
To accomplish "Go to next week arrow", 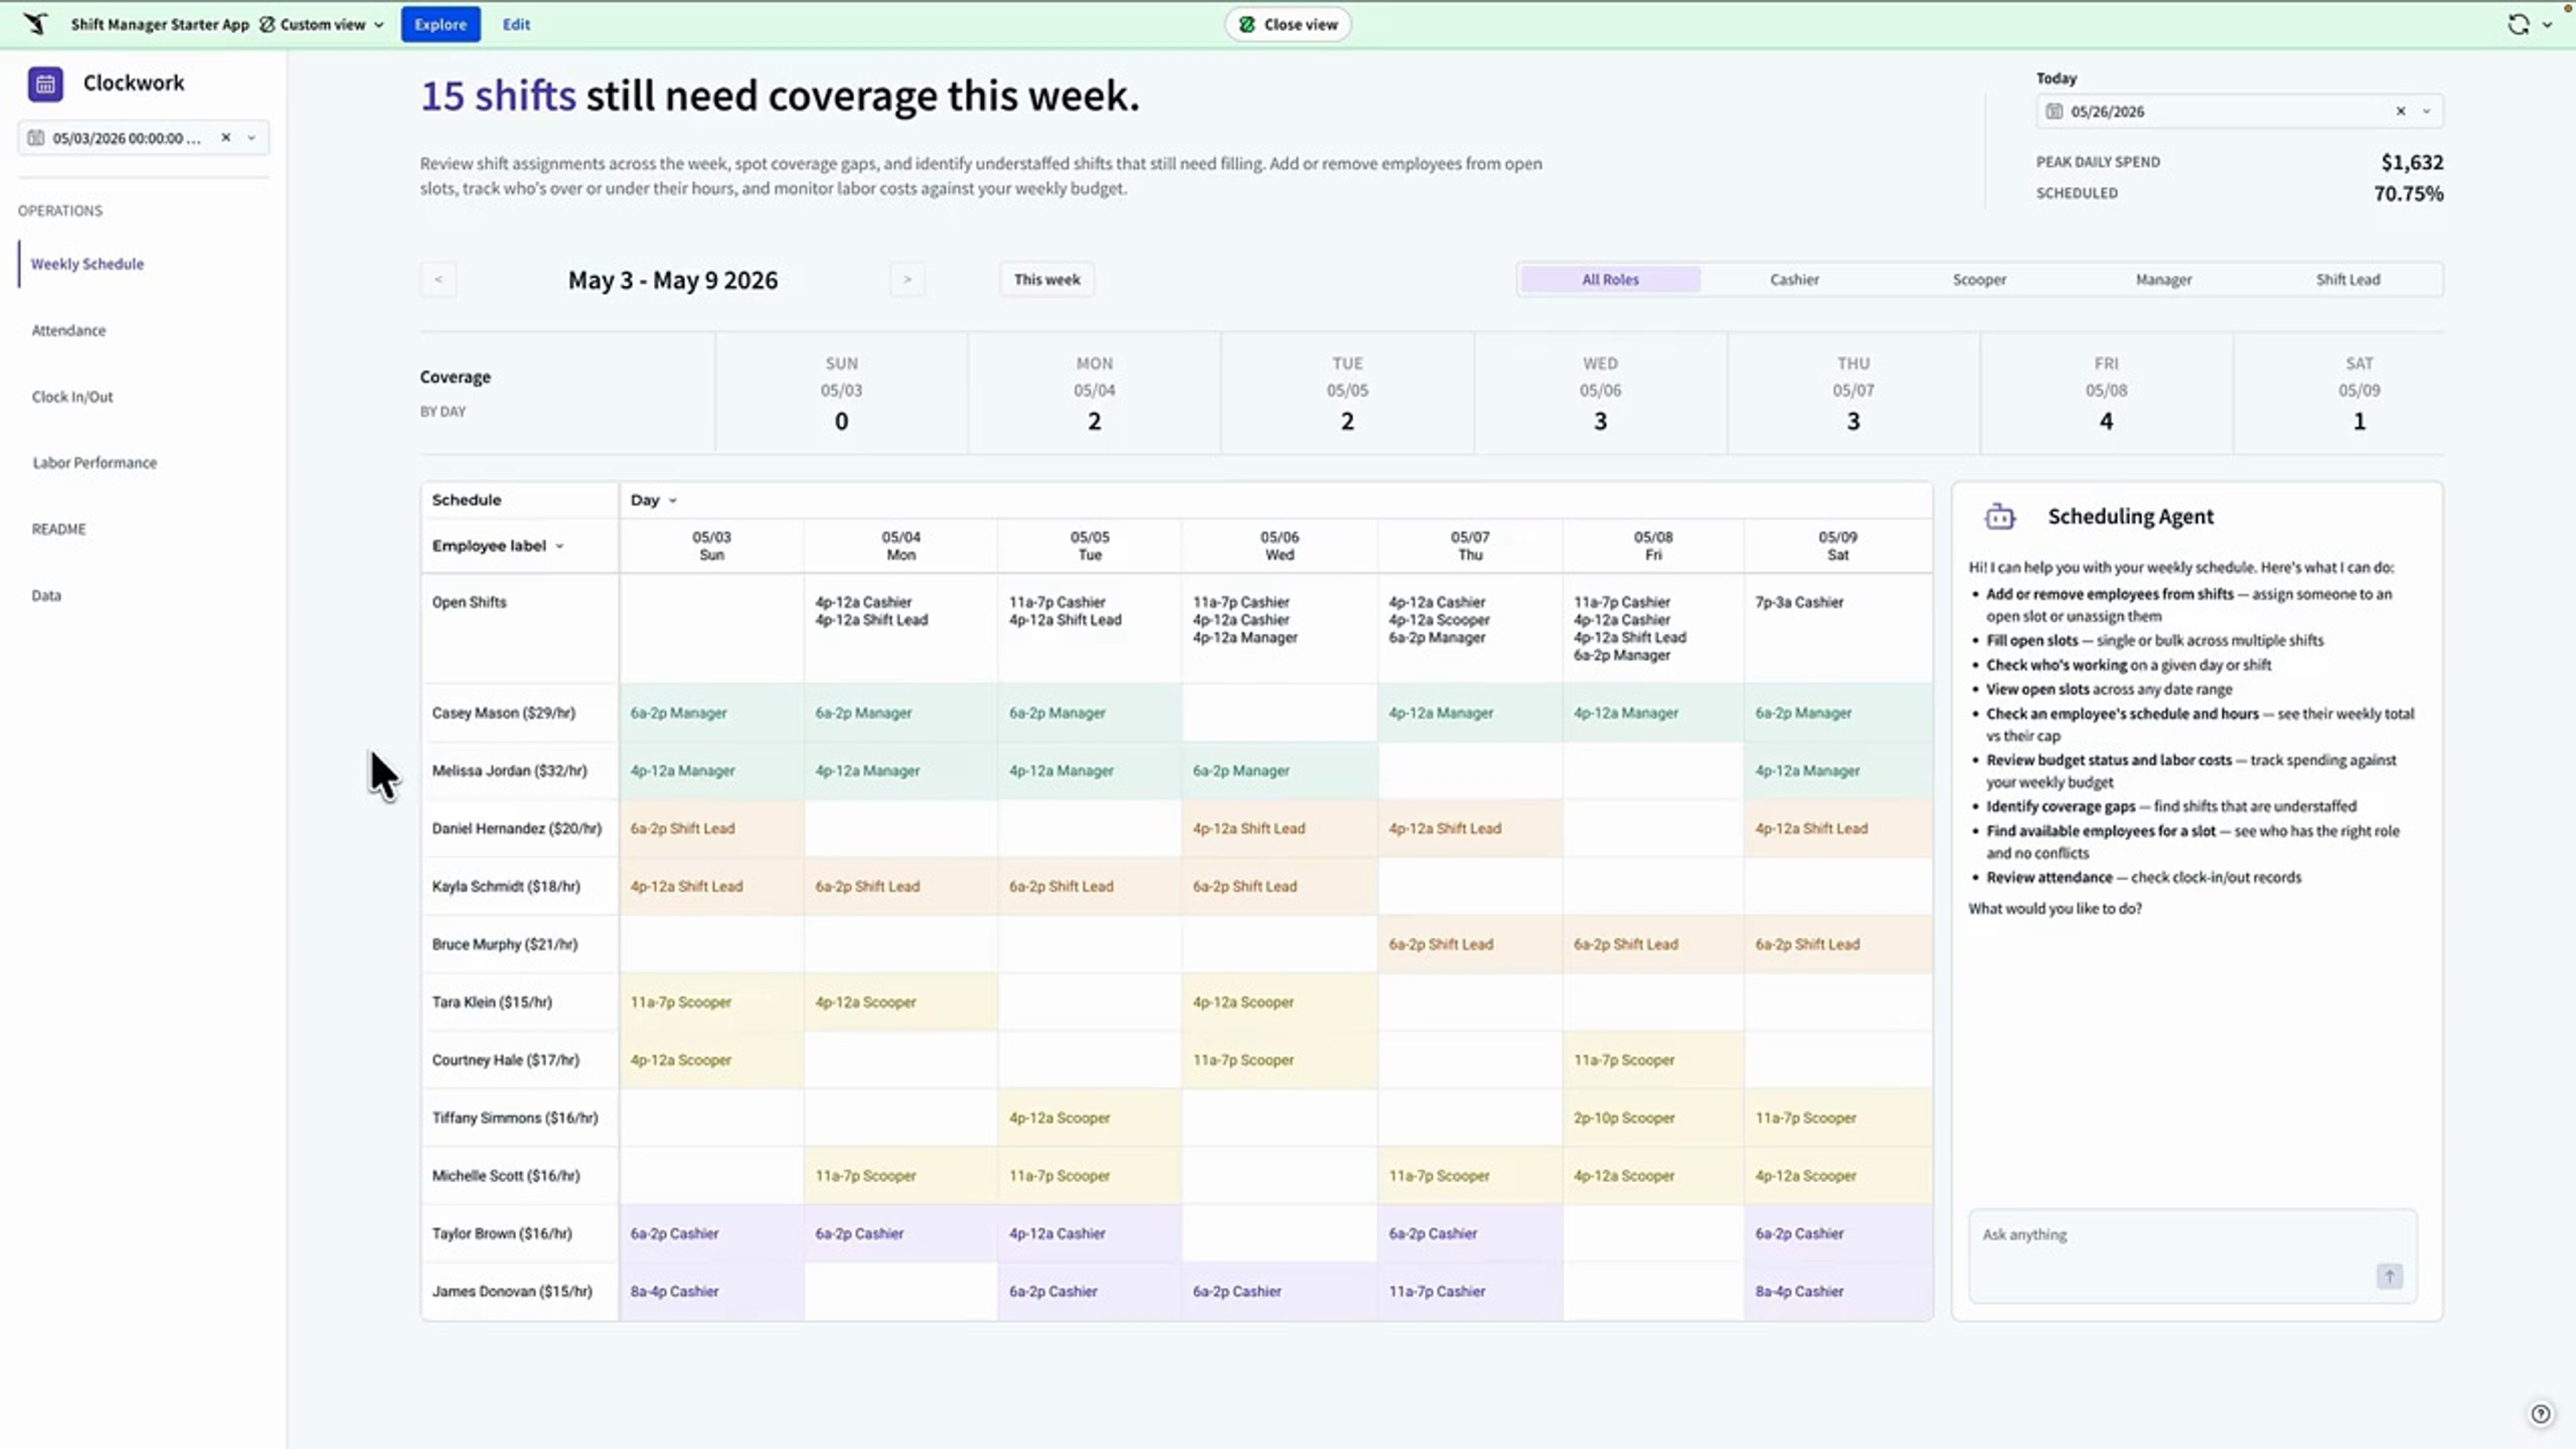I will [907, 279].
